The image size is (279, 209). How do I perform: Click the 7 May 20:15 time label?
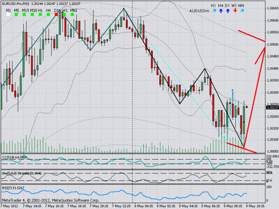point(99,206)
